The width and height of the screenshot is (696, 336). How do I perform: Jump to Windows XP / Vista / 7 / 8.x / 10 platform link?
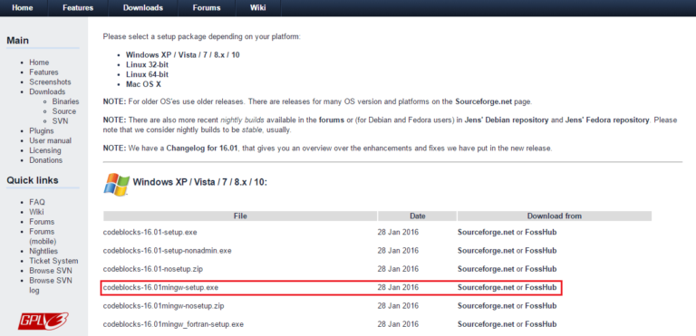tap(183, 55)
